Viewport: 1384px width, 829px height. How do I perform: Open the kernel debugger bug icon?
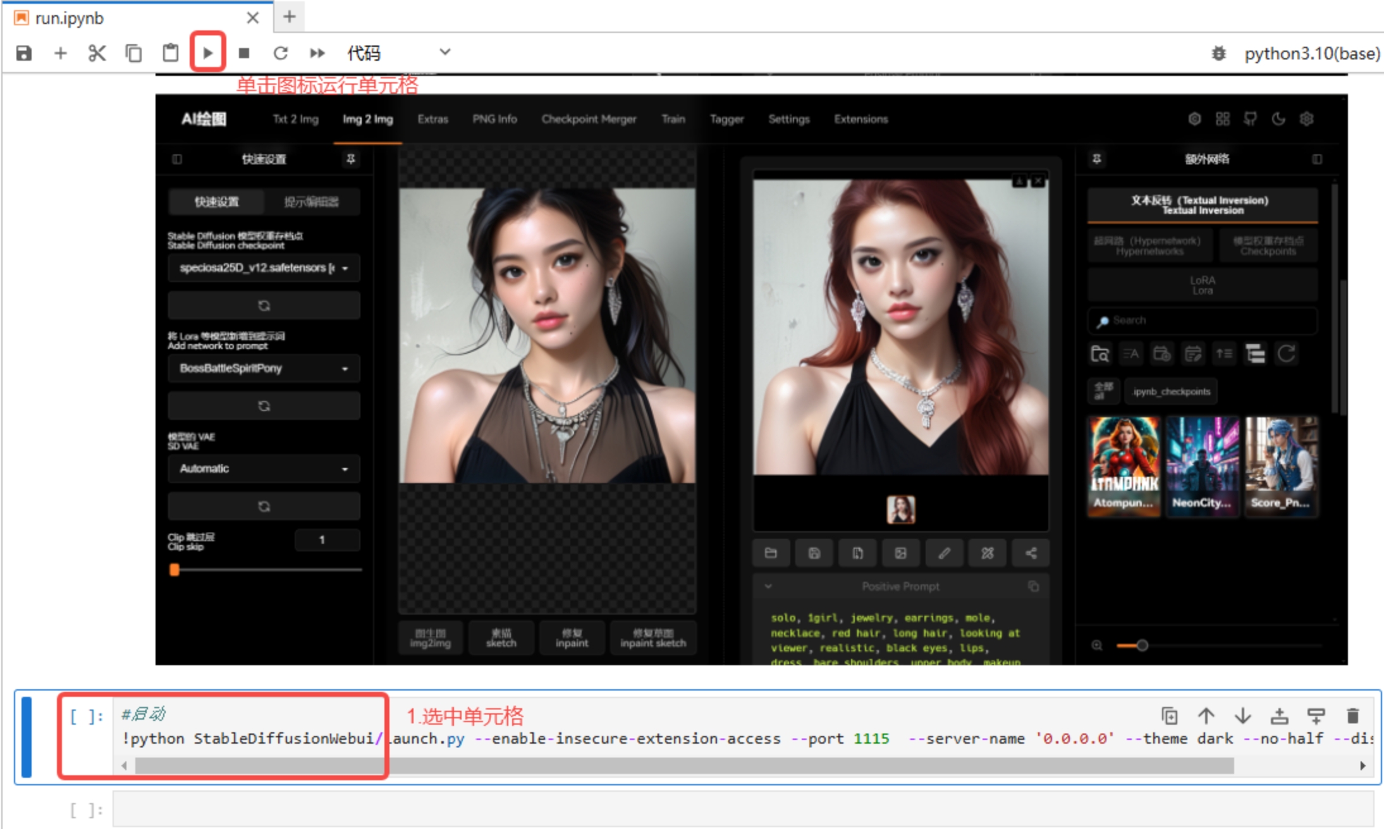click(1218, 54)
